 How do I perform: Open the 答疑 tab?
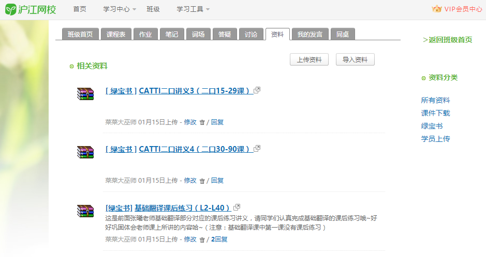pyautogui.click(x=225, y=35)
